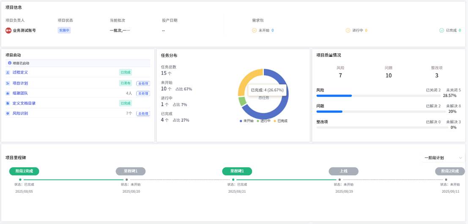The image size is (468, 224).
Task: Click the issue count 10 under 问题
Action: coord(388,76)
